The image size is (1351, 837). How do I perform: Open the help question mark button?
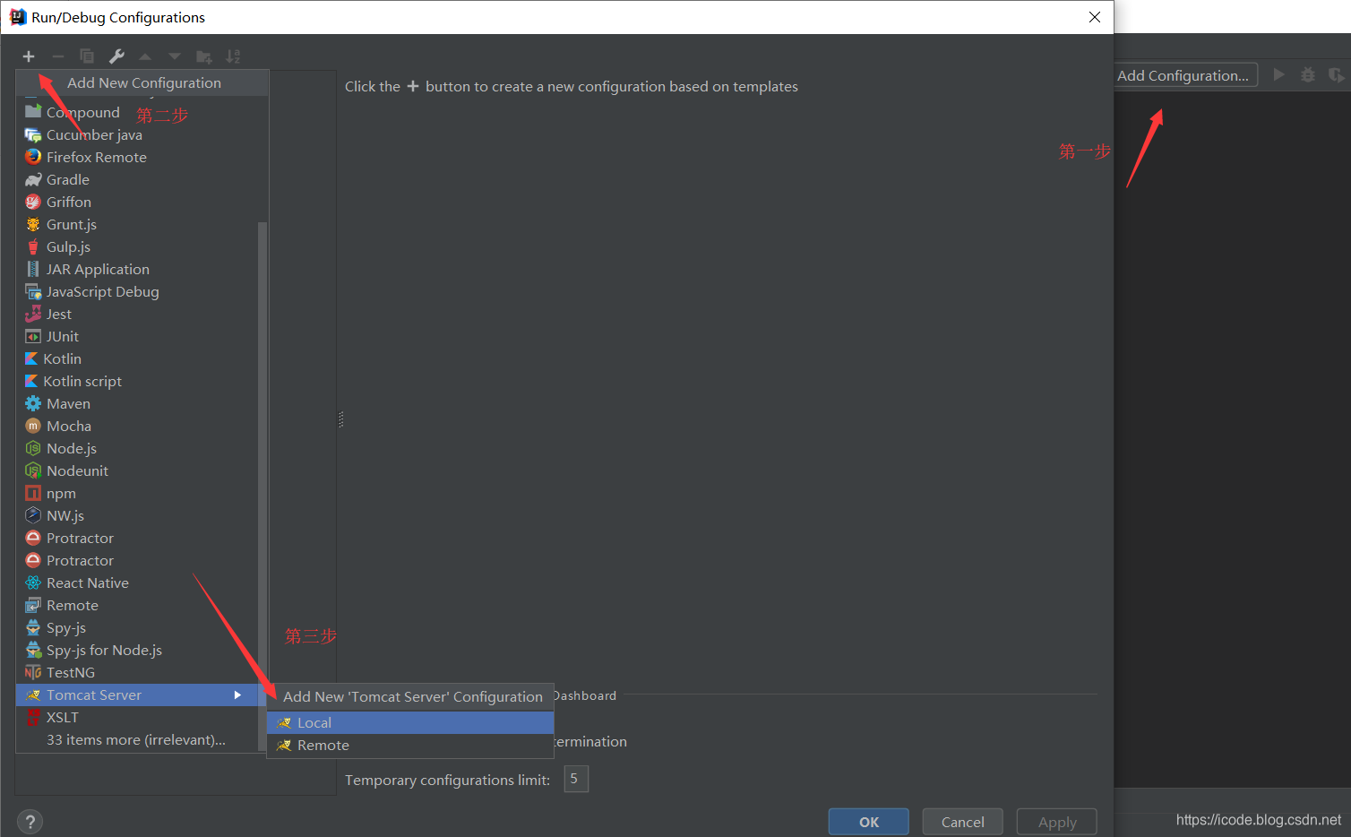tap(30, 822)
